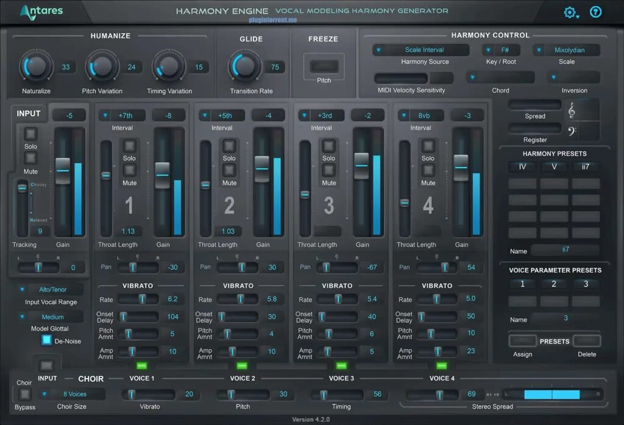Open the Mixolydian Scale dropdown

(567, 50)
